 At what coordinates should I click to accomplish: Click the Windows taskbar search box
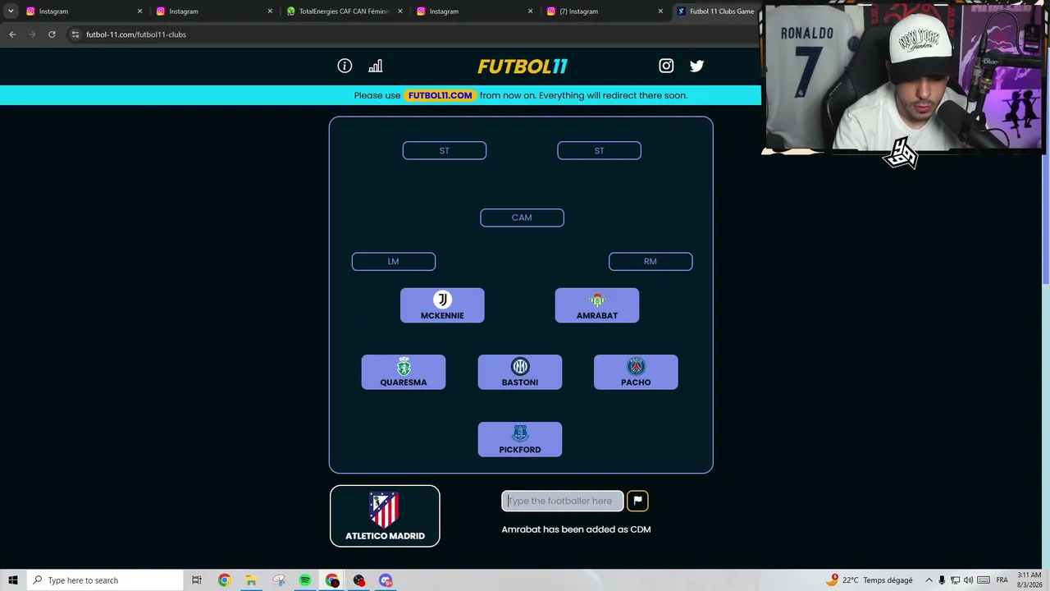[104, 580]
